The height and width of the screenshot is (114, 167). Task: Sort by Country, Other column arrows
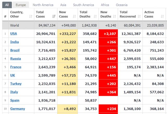(x=31, y=16)
